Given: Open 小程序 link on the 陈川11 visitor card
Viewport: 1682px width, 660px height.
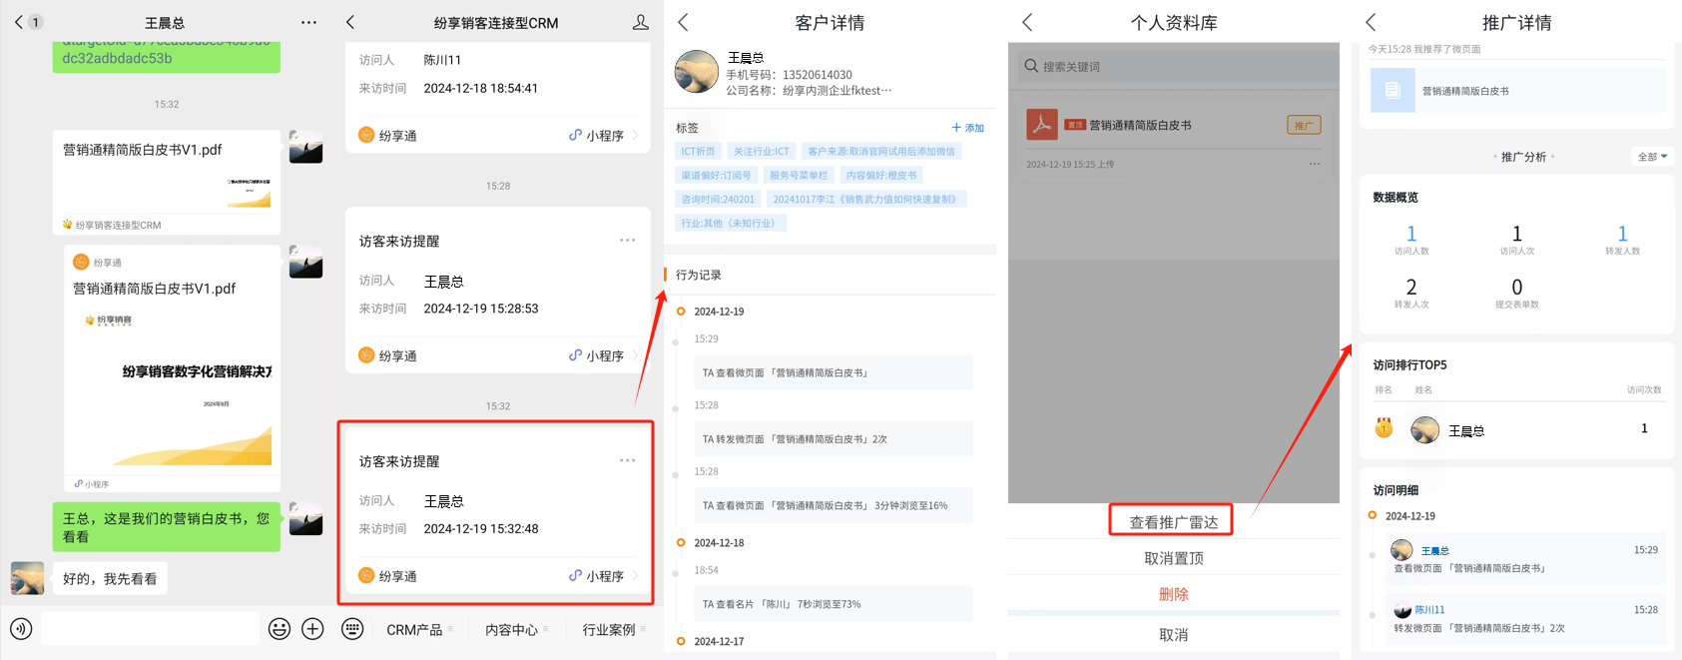Looking at the screenshot, I should [x=603, y=135].
